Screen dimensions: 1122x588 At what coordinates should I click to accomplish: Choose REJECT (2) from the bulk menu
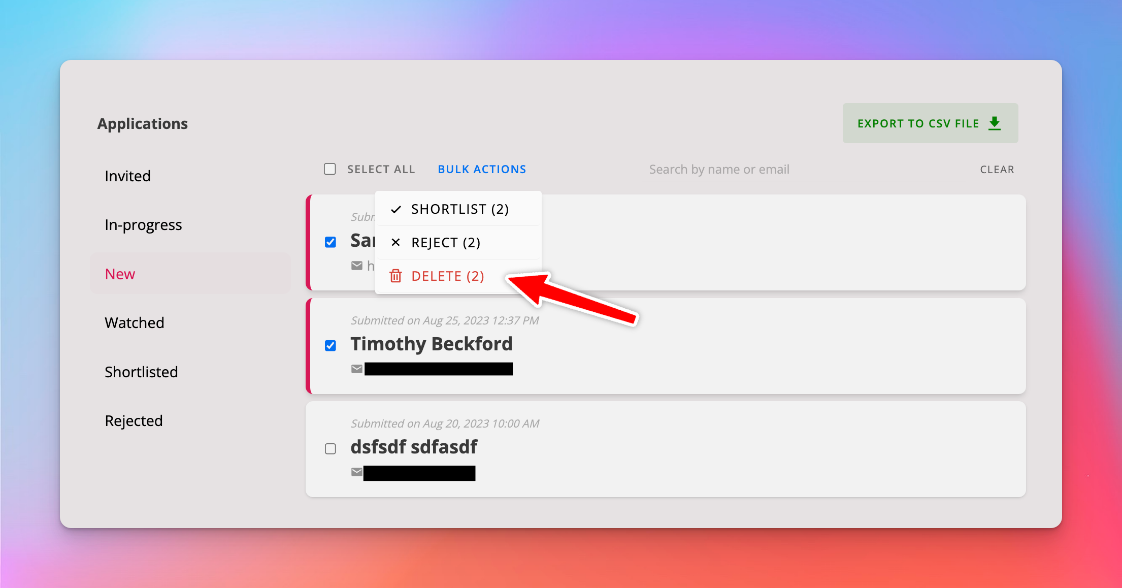pyautogui.click(x=458, y=243)
